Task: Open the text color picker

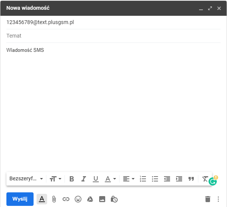Action: pyautogui.click(x=110, y=179)
